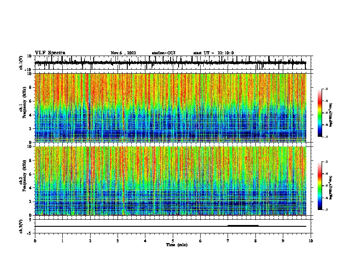The image size is (350, 270).
Task: Click time axis tick label "1"
Action: pos(62,241)
